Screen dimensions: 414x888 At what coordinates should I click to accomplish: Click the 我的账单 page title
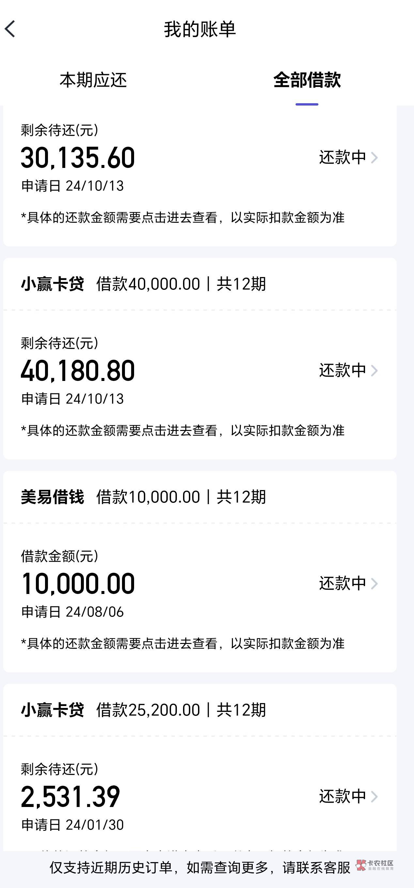coord(200,29)
